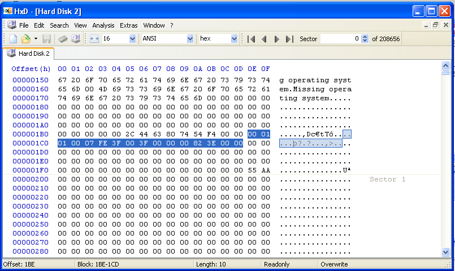
Task: Minimize the HxD main window
Action: click(418, 11)
